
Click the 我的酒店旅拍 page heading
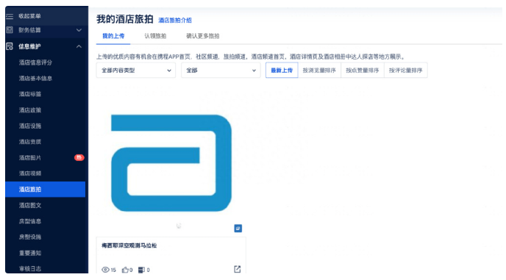coord(124,19)
